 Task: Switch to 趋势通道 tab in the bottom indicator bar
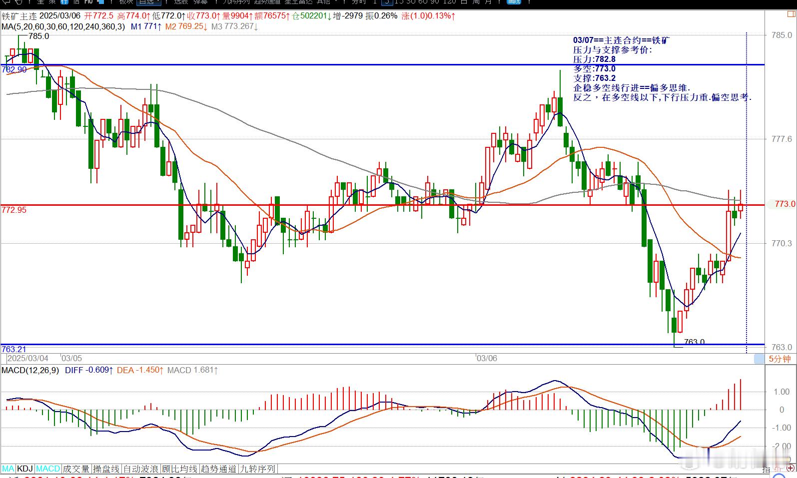218,469
